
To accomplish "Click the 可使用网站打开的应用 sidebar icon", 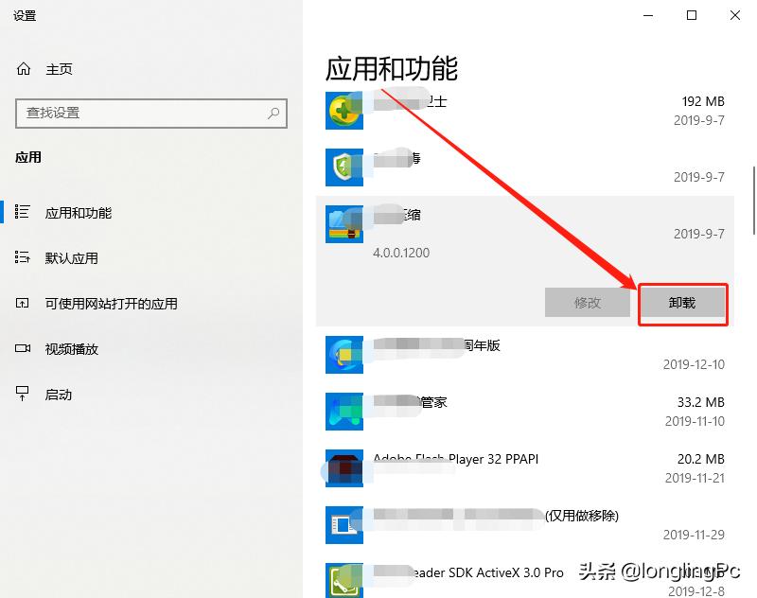I will coord(24,303).
